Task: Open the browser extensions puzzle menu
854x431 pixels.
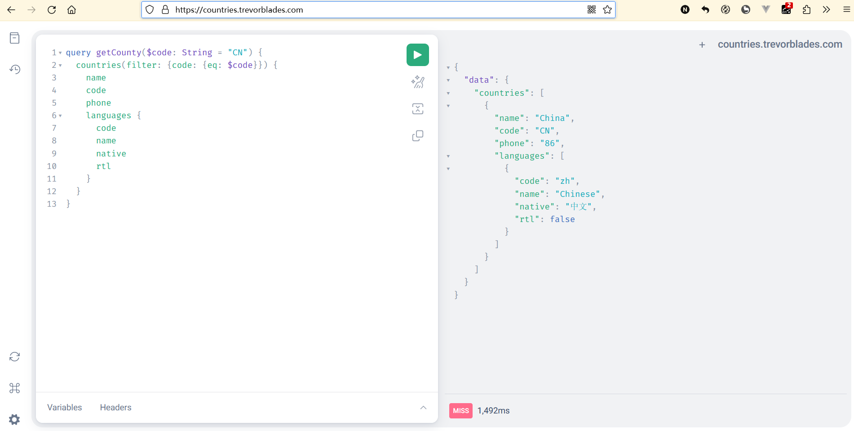Action: pyautogui.click(x=807, y=9)
